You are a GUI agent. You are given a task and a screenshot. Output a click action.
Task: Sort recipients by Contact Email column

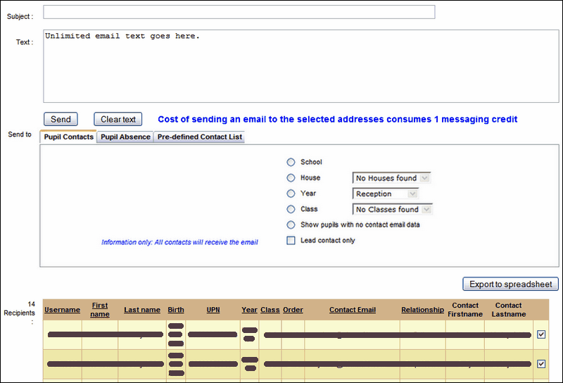(353, 310)
